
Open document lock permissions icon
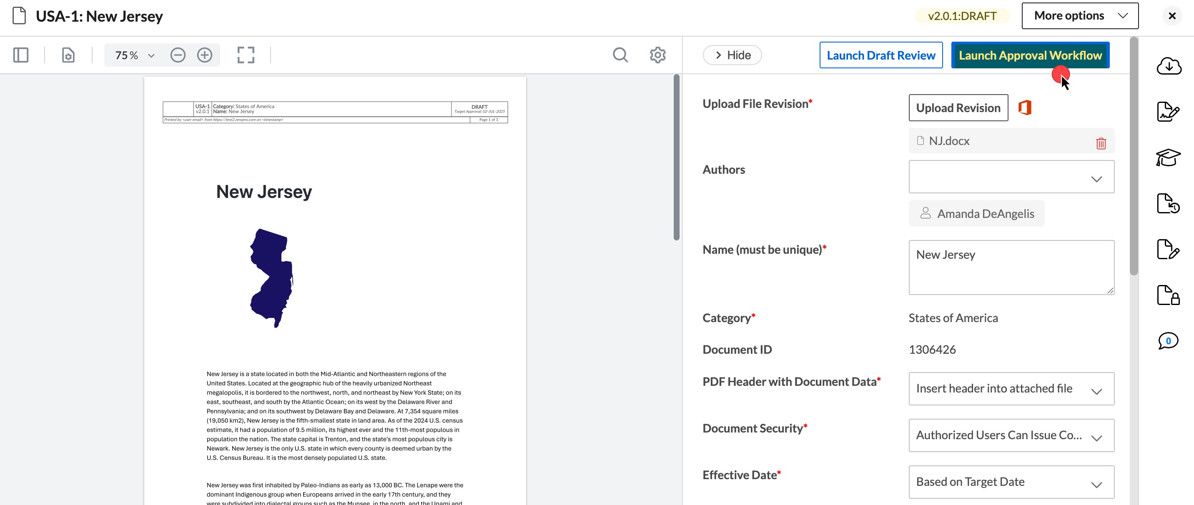point(1168,295)
